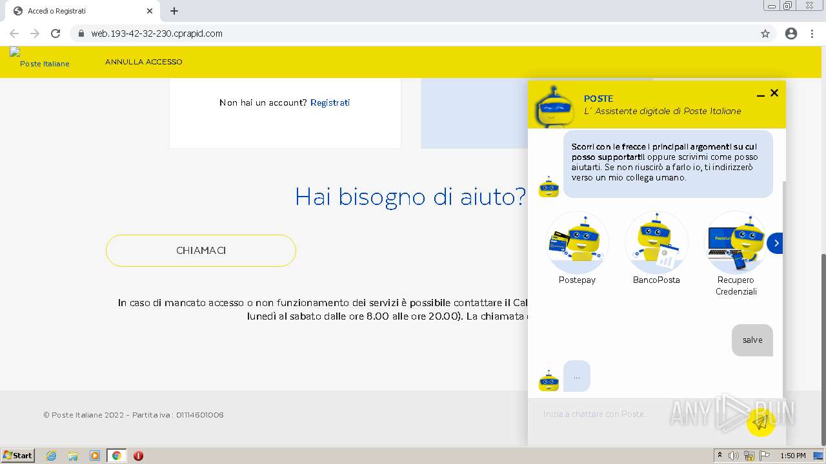Open the BancoPosta topic robot icon
This screenshot has height=464, width=826.
click(x=656, y=242)
